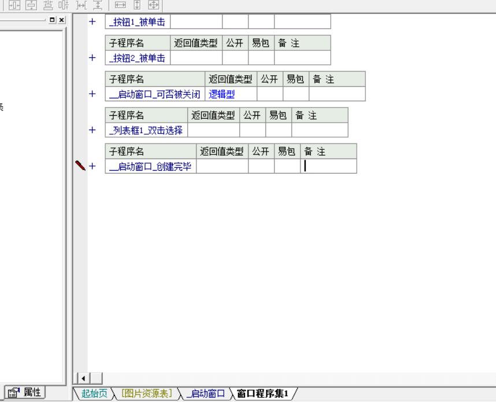Expand the __启动窗口_创建完毕 subroutine
The height and width of the screenshot is (402, 496).
point(92,166)
